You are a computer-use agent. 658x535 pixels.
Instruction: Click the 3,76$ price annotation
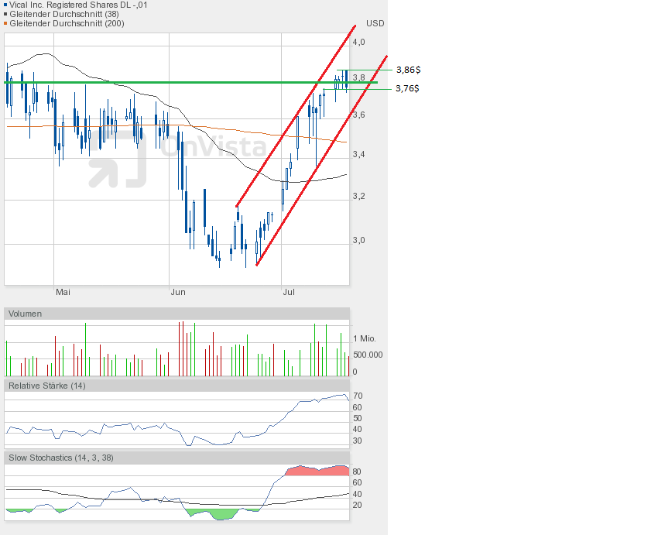pos(407,88)
